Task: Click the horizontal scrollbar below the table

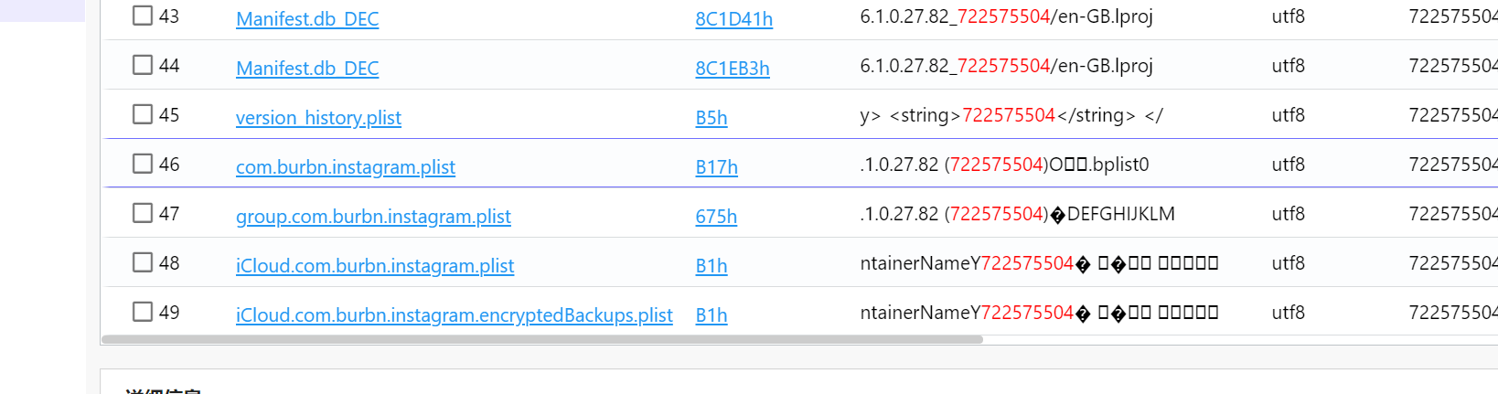Action: tap(542, 339)
